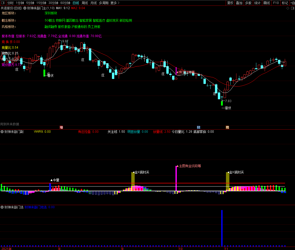Open the 更多 periods menu
This screenshot has height=250, width=295.
coord(115,3)
